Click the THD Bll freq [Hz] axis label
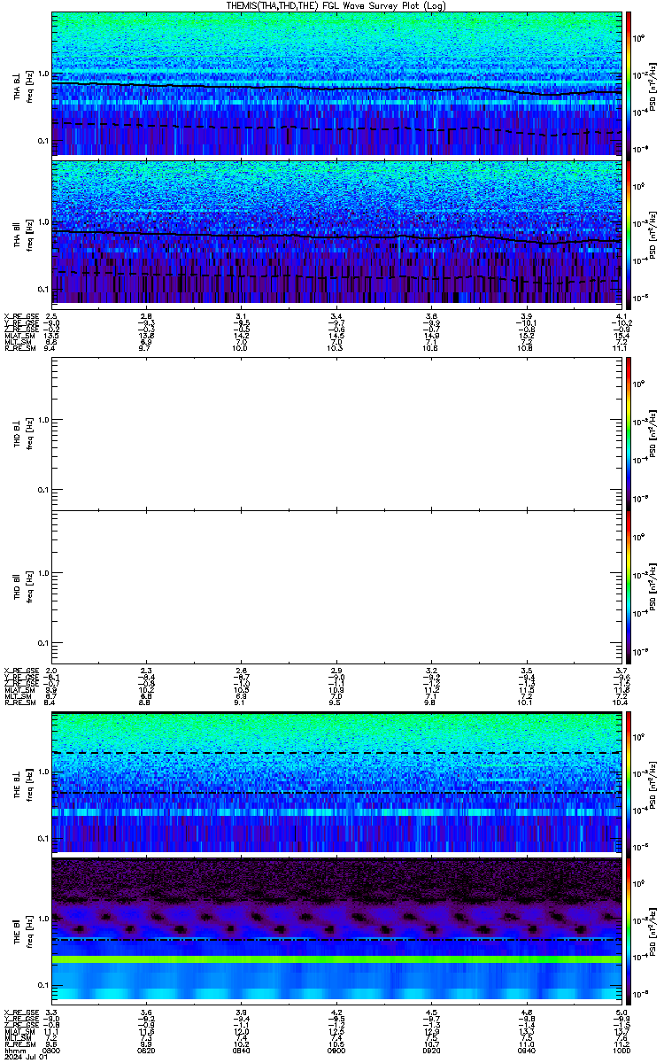This screenshot has width=664, height=1063. click(28, 586)
